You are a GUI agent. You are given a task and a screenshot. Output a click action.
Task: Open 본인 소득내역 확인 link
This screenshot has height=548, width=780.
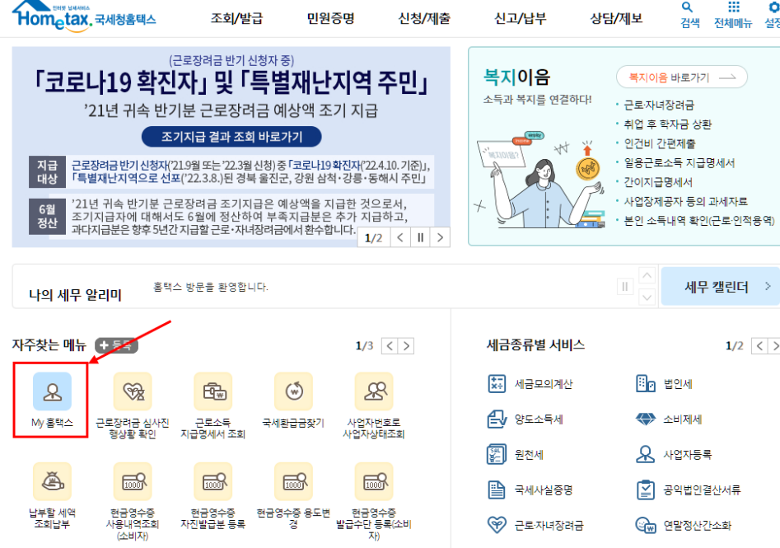pyautogui.click(x=699, y=221)
